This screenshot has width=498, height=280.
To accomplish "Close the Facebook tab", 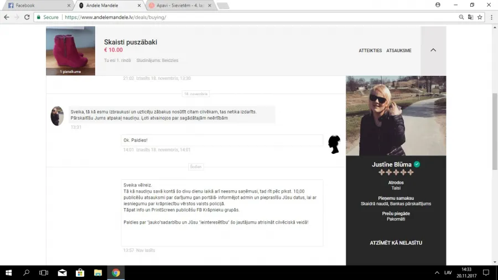I will [69, 6].
